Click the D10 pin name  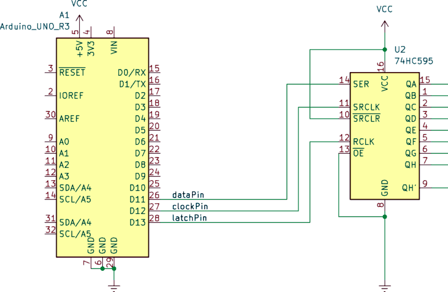click(x=138, y=188)
